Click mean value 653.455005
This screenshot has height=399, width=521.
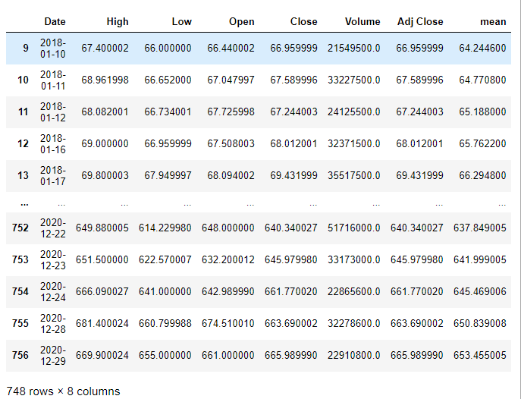point(480,356)
